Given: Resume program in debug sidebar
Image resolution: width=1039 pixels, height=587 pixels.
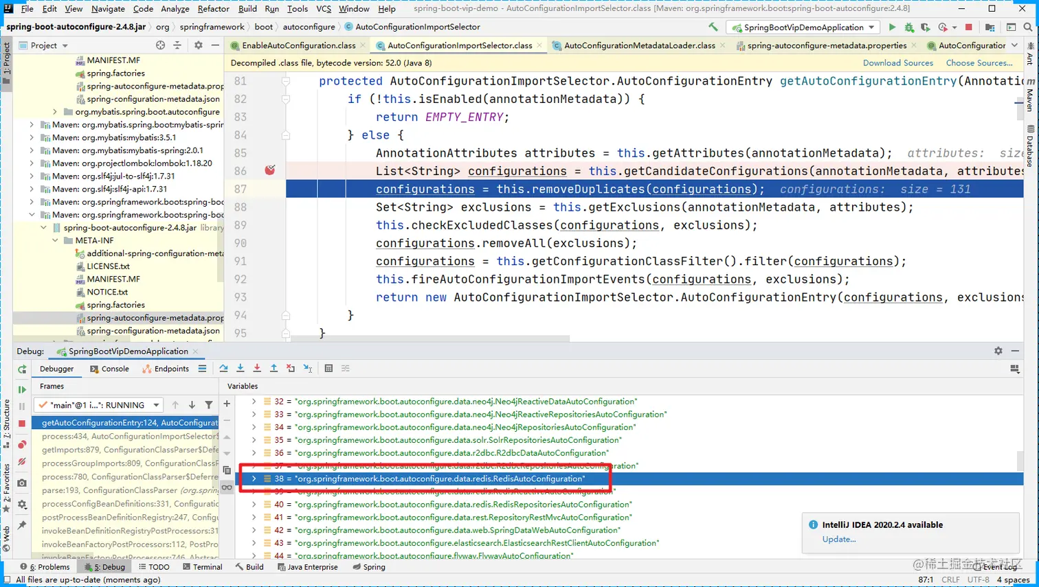Looking at the screenshot, I should (22, 389).
